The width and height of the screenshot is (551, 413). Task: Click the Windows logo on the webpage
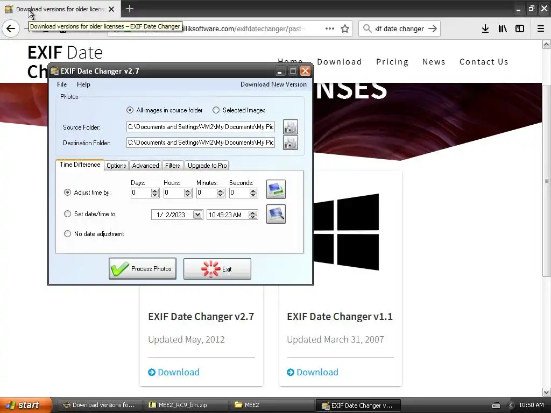[x=346, y=232]
